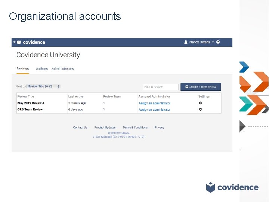Expand the Nancy Owens account dropdown arrow
The width and height of the screenshot is (269, 202).
(213, 42)
